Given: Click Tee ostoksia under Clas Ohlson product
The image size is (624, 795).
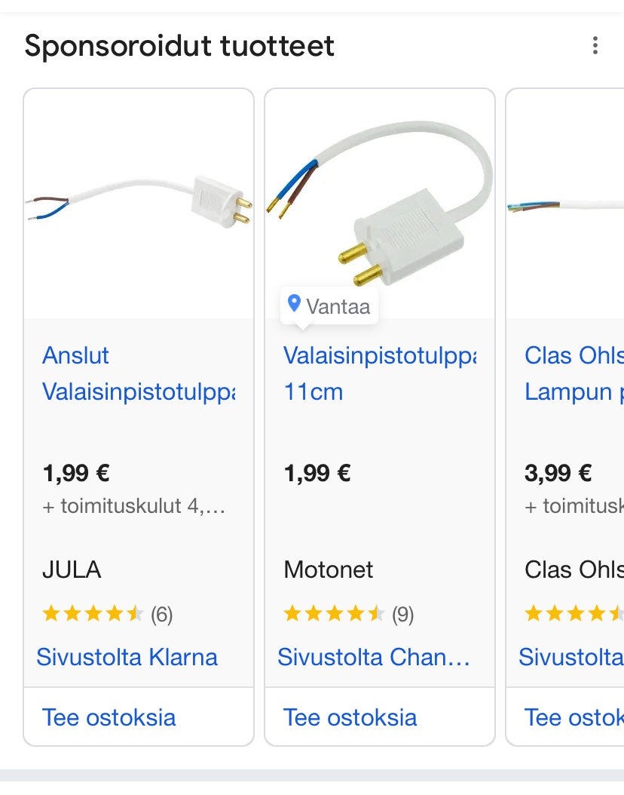Looking at the screenshot, I should click(x=574, y=717).
